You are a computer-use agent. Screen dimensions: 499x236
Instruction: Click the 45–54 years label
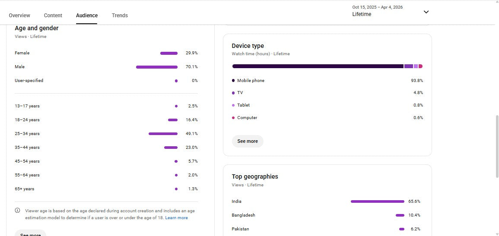(x=27, y=161)
